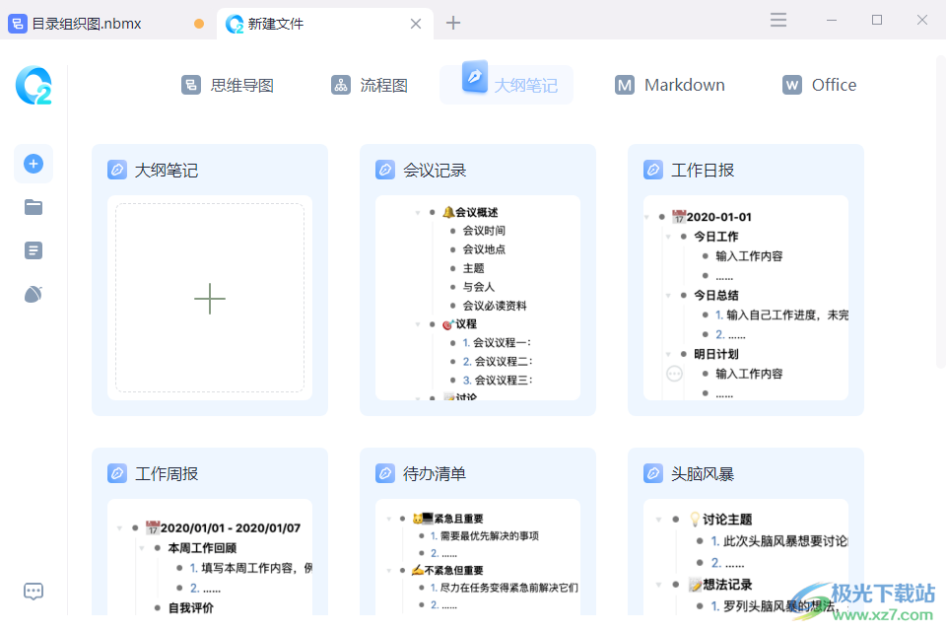
Task: Select the 大纲笔记 category
Action: point(507,85)
